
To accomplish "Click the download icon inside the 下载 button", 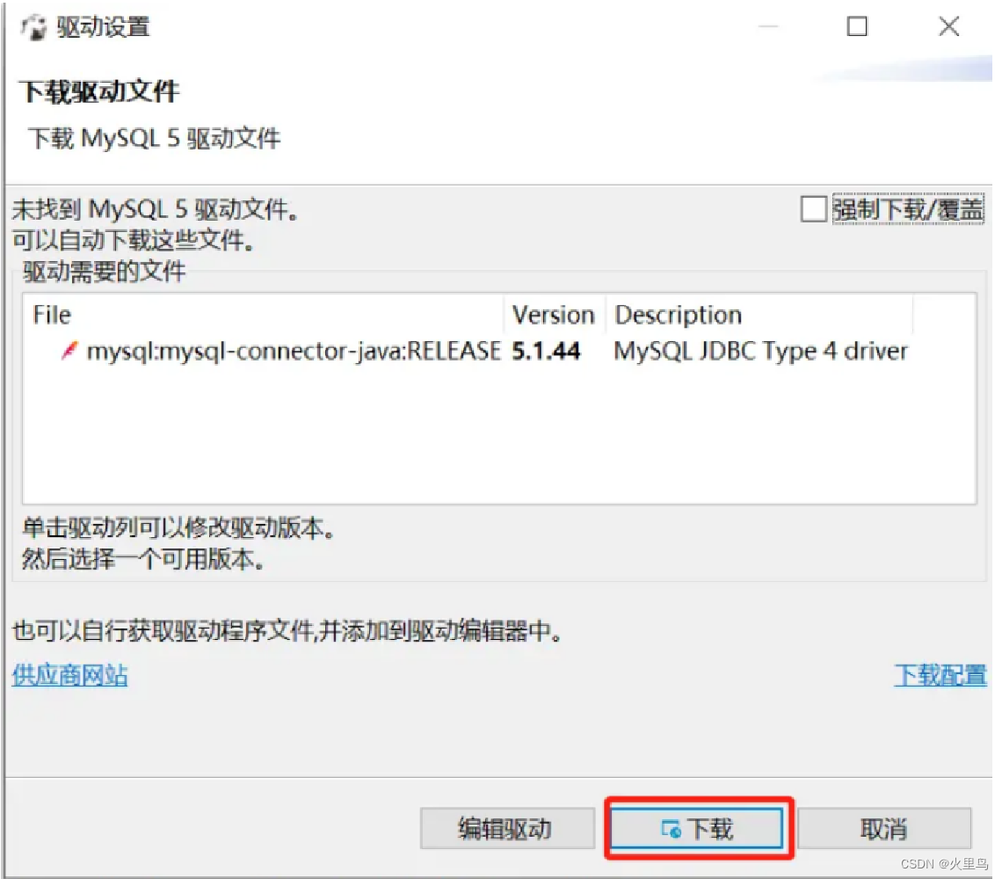I will pyautogui.click(x=671, y=830).
